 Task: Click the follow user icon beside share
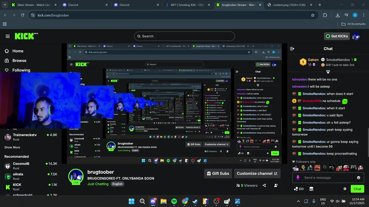276,185
